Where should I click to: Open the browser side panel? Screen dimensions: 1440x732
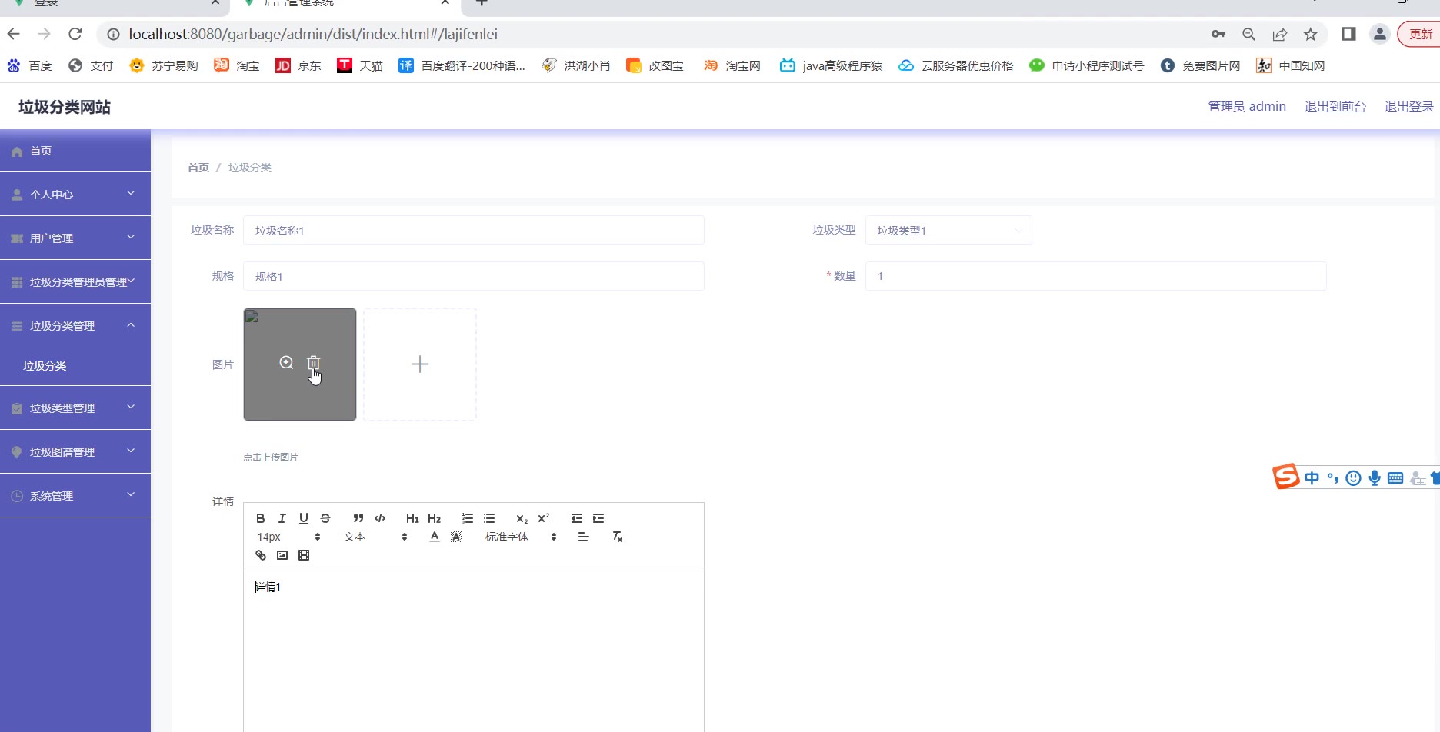(x=1348, y=34)
